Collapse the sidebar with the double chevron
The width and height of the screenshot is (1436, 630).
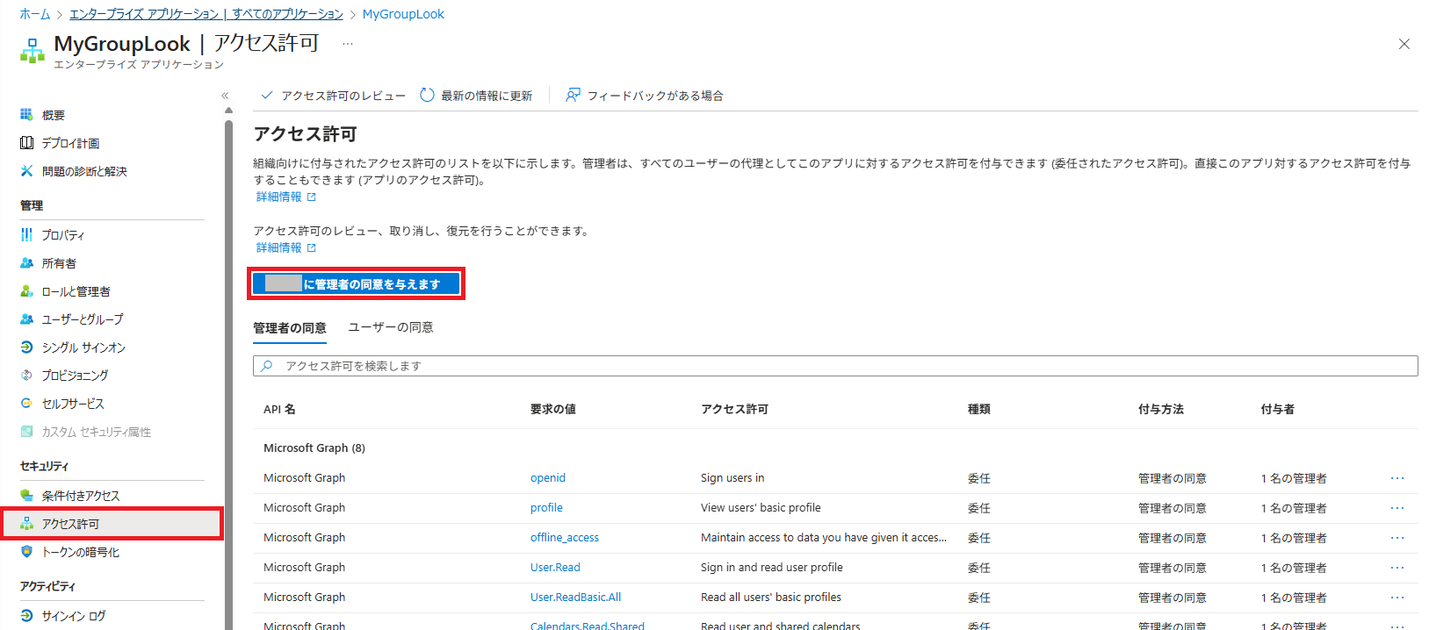click(x=225, y=96)
